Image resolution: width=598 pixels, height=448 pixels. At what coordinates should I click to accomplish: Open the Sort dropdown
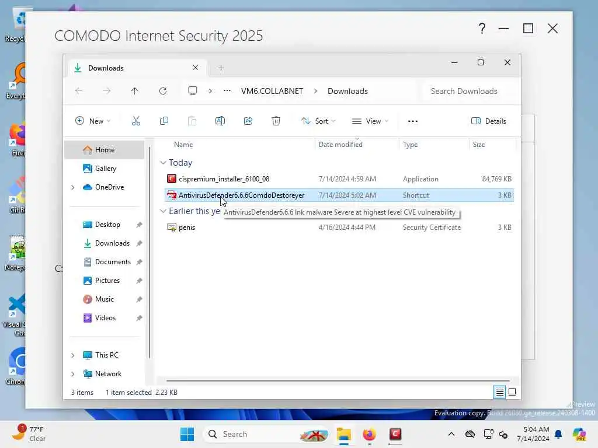point(318,121)
